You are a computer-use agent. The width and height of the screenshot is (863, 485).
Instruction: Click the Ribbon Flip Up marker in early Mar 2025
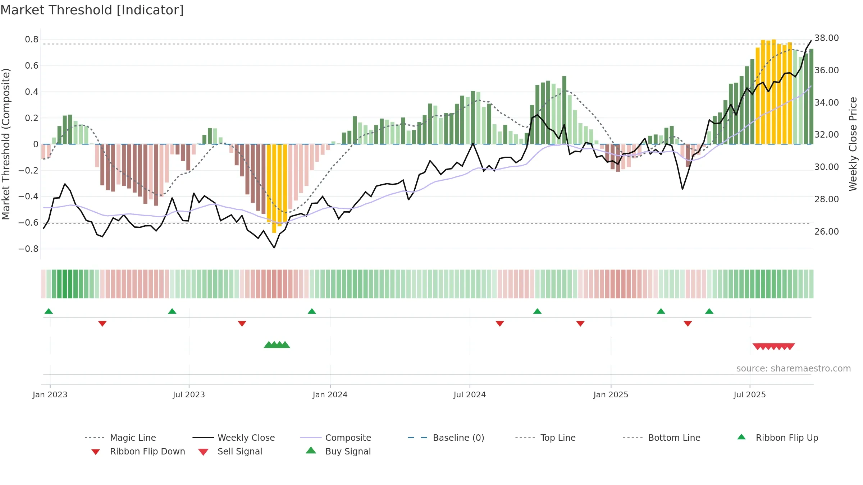coord(661,311)
